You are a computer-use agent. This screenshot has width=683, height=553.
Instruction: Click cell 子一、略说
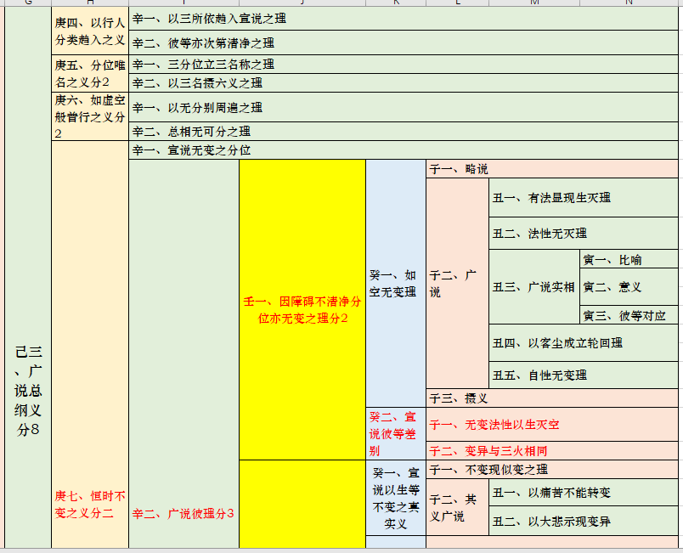pyautogui.click(x=552, y=169)
